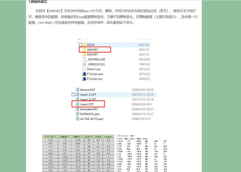241x172 pixels.
Task: Click the KURNOOL.pen file icon
Action: (x=77, y=114)
